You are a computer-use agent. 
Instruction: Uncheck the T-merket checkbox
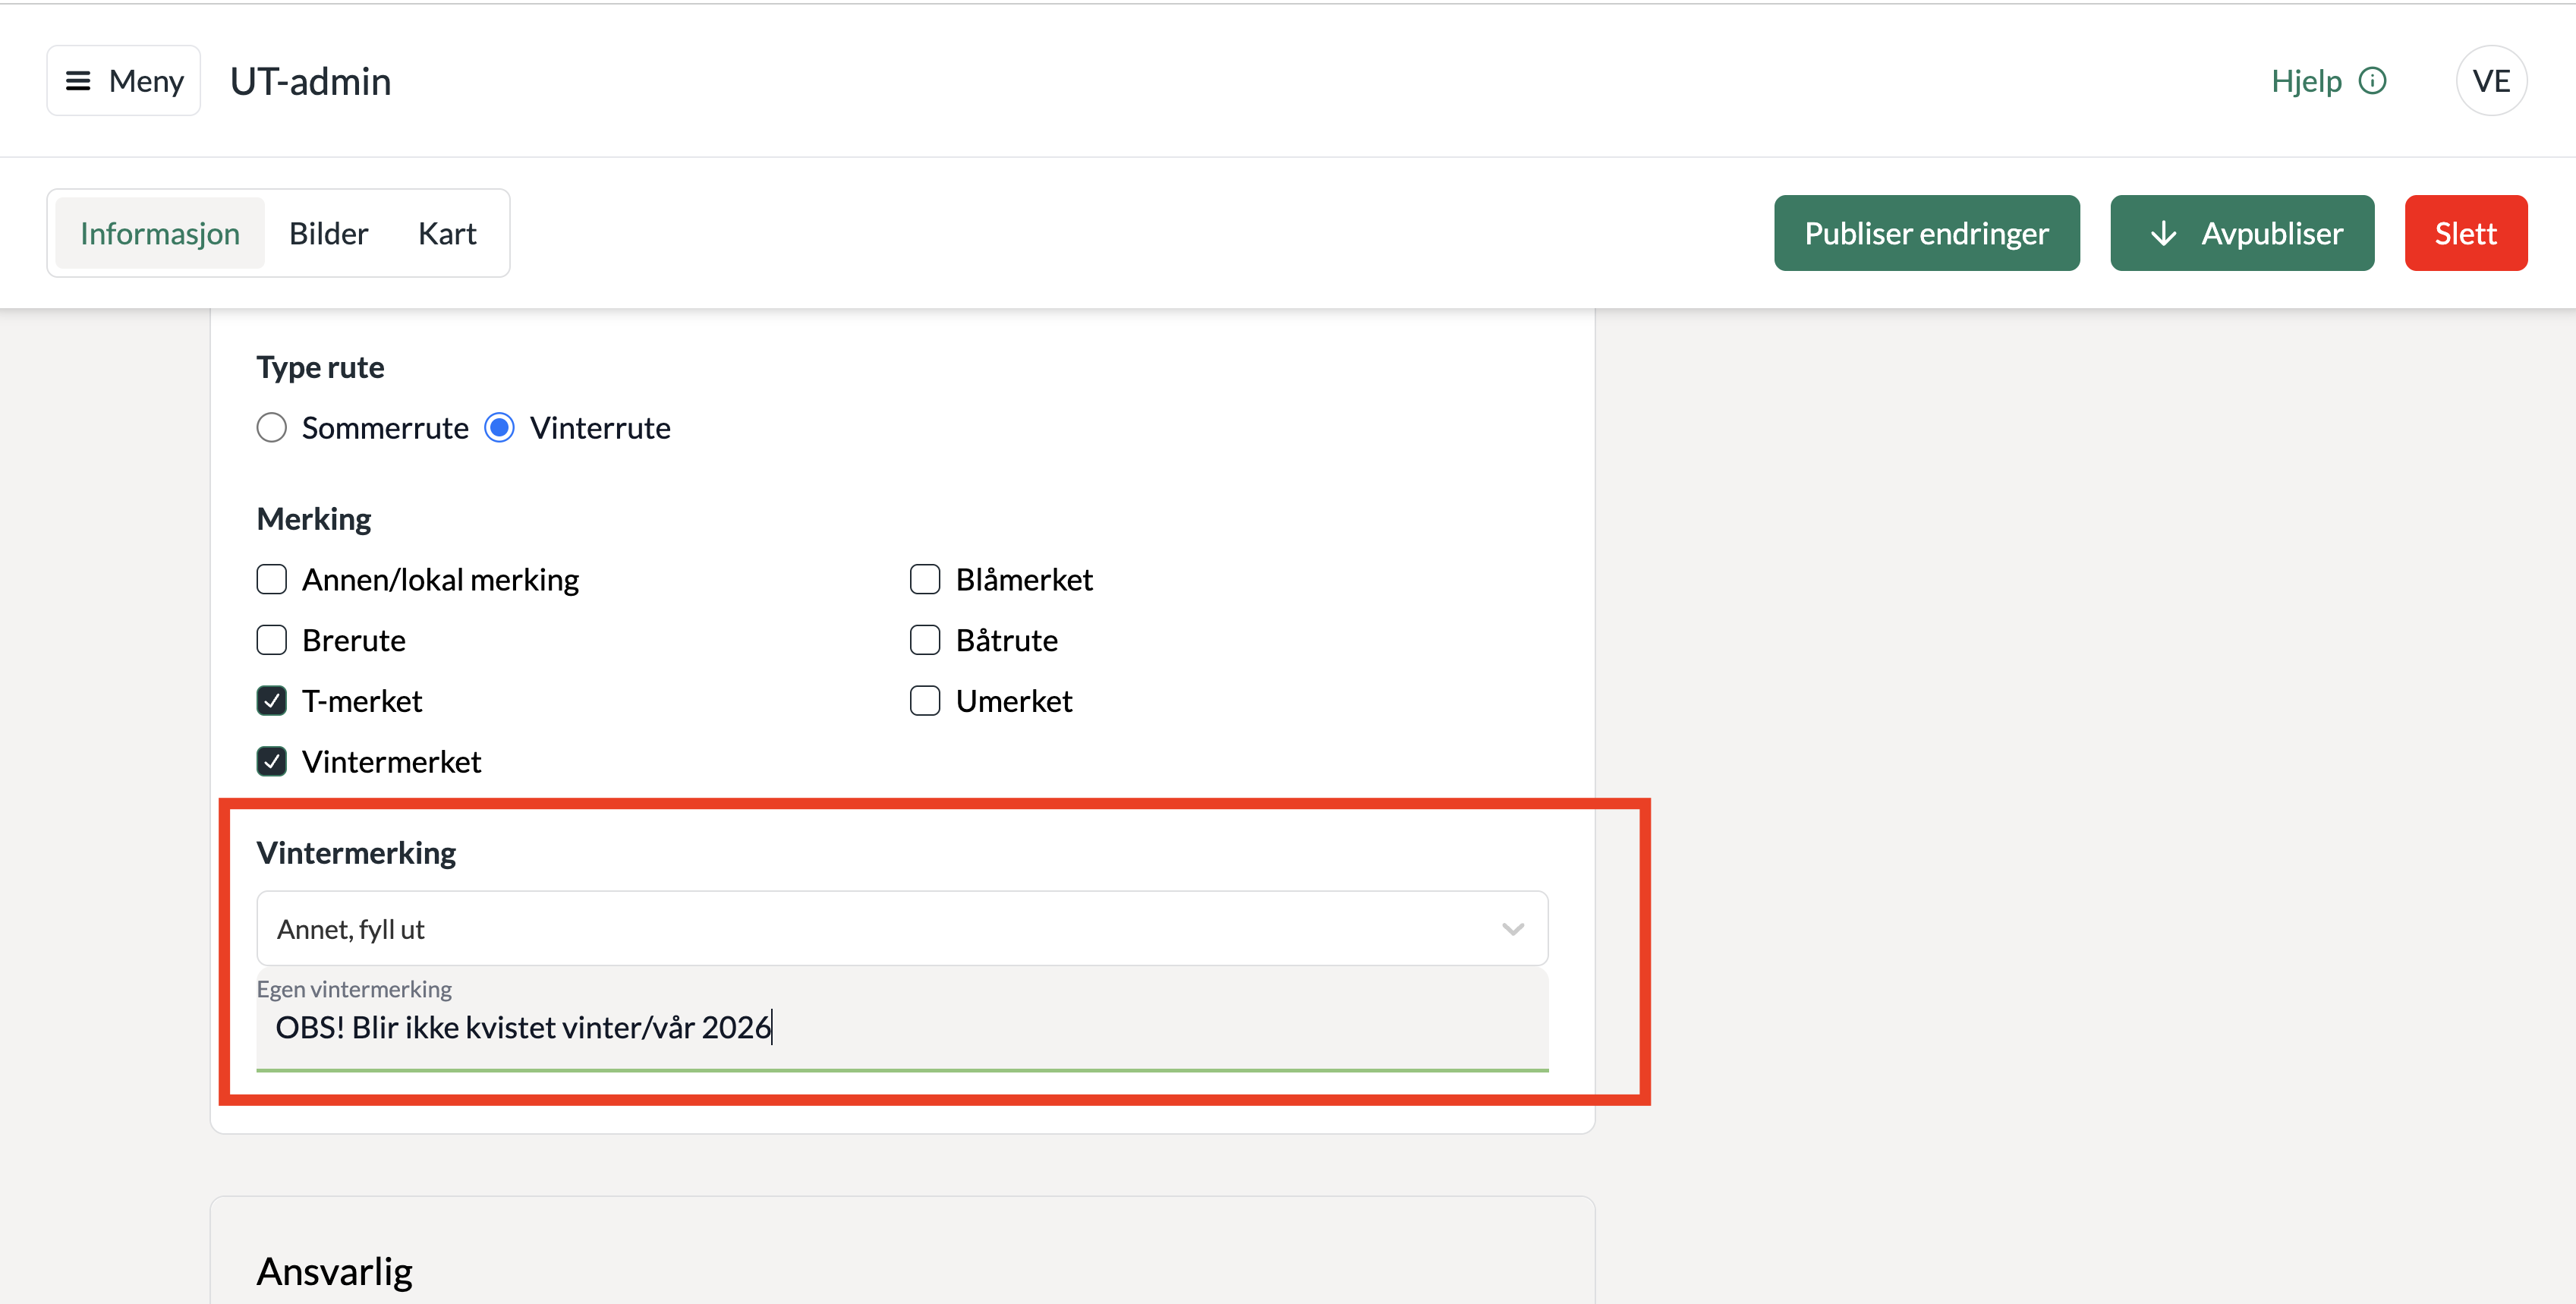coord(272,701)
